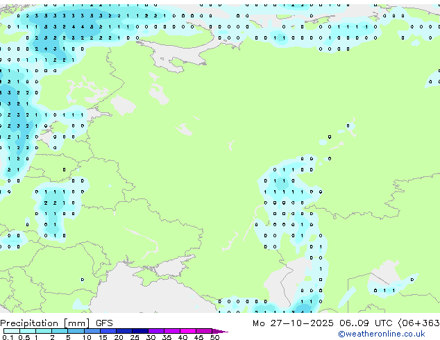Click the date 'Mo 27-10-2025'
The width and height of the screenshot is (440, 340).
[x=293, y=323]
